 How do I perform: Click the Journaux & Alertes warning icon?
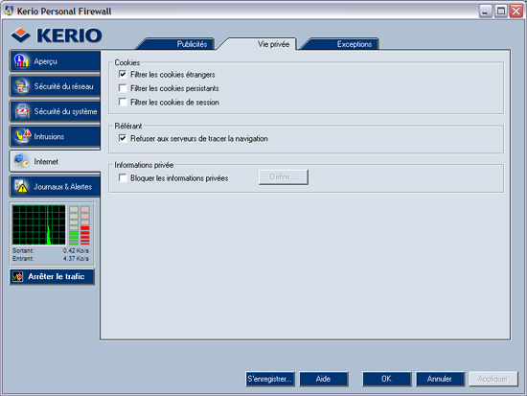pyautogui.click(x=21, y=186)
